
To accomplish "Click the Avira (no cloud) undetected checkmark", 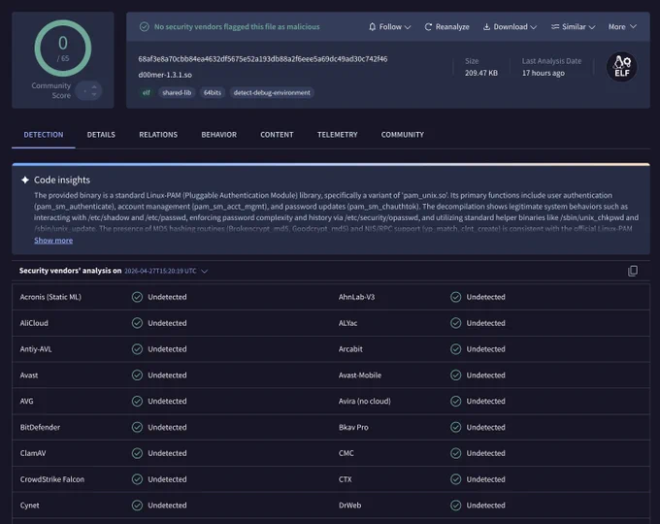I will [x=456, y=402].
